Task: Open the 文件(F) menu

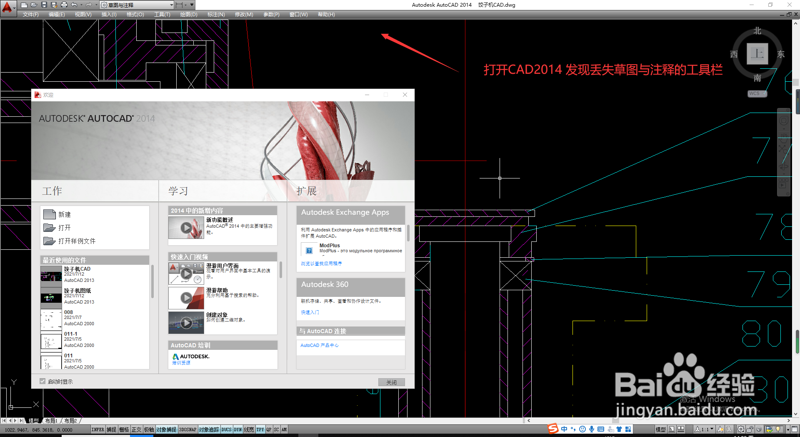Action: [x=31, y=14]
